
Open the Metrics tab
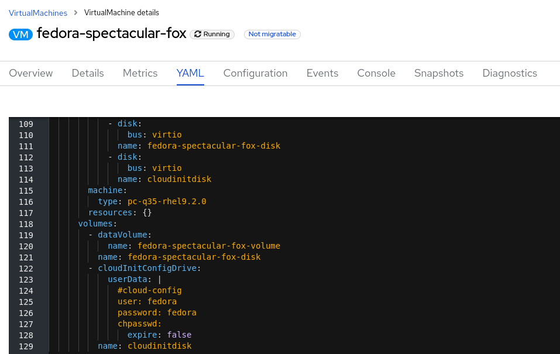(x=140, y=73)
